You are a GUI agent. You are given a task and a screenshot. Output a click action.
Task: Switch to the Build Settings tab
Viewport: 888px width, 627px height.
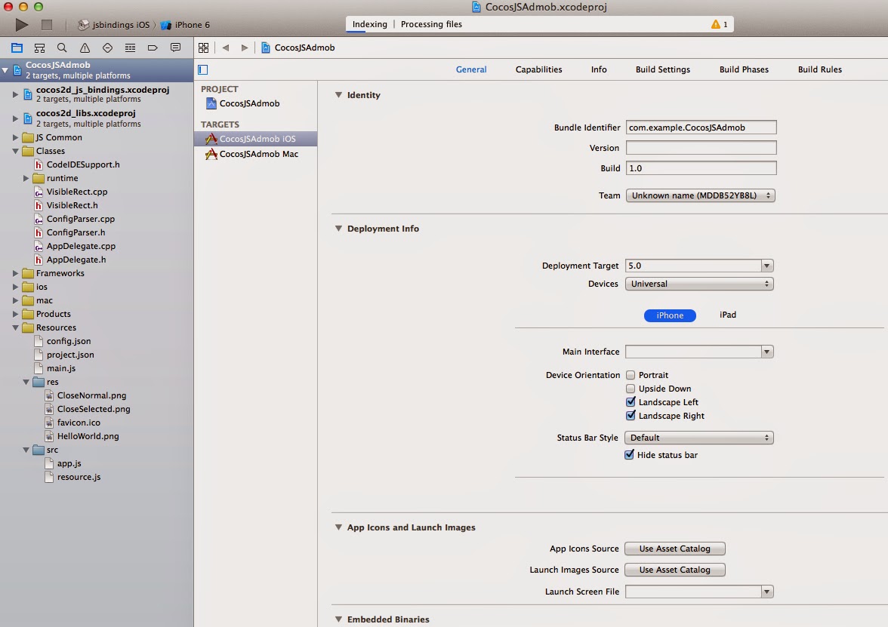coord(663,69)
